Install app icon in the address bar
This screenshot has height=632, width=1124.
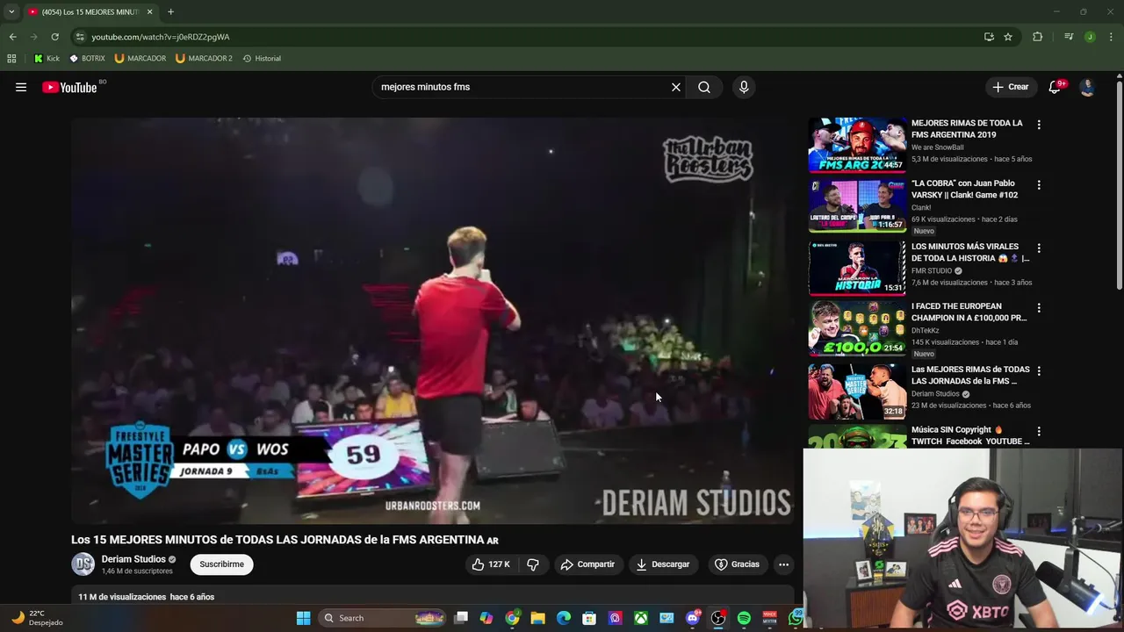click(989, 37)
